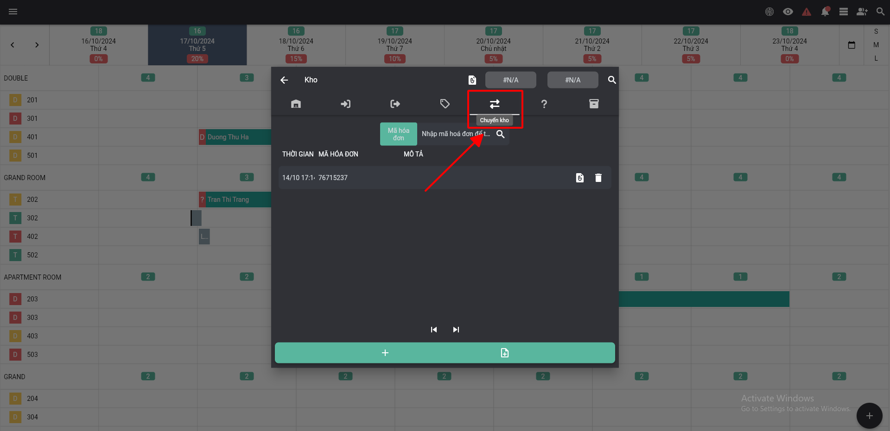The height and width of the screenshot is (431, 890).
Task: Open the question mark tab
Action: tap(544, 104)
